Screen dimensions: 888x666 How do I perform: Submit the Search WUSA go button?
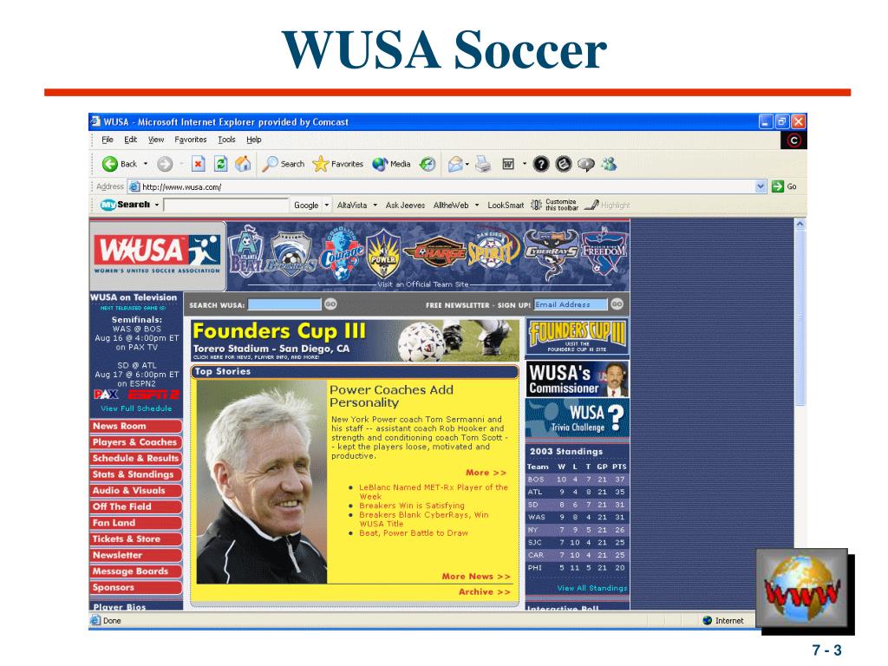point(330,304)
